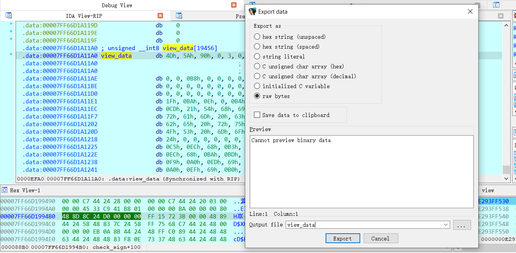Click the "..." file browse button
Screen dimensions: 516x253
pyautogui.click(x=462, y=225)
